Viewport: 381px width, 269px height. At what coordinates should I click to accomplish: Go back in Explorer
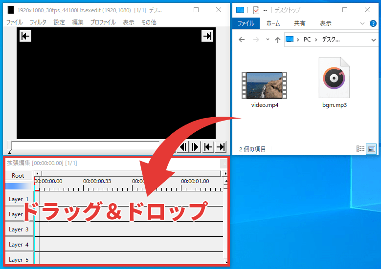coord(242,40)
